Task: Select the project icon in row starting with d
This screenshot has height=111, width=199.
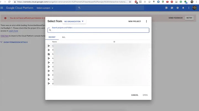Action: coord(49,67)
